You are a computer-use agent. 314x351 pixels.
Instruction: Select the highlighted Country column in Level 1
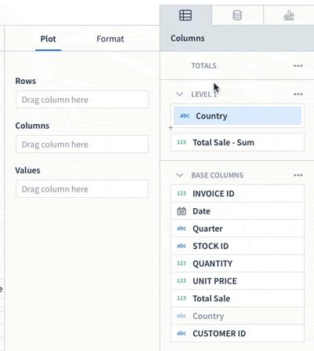coord(238,115)
